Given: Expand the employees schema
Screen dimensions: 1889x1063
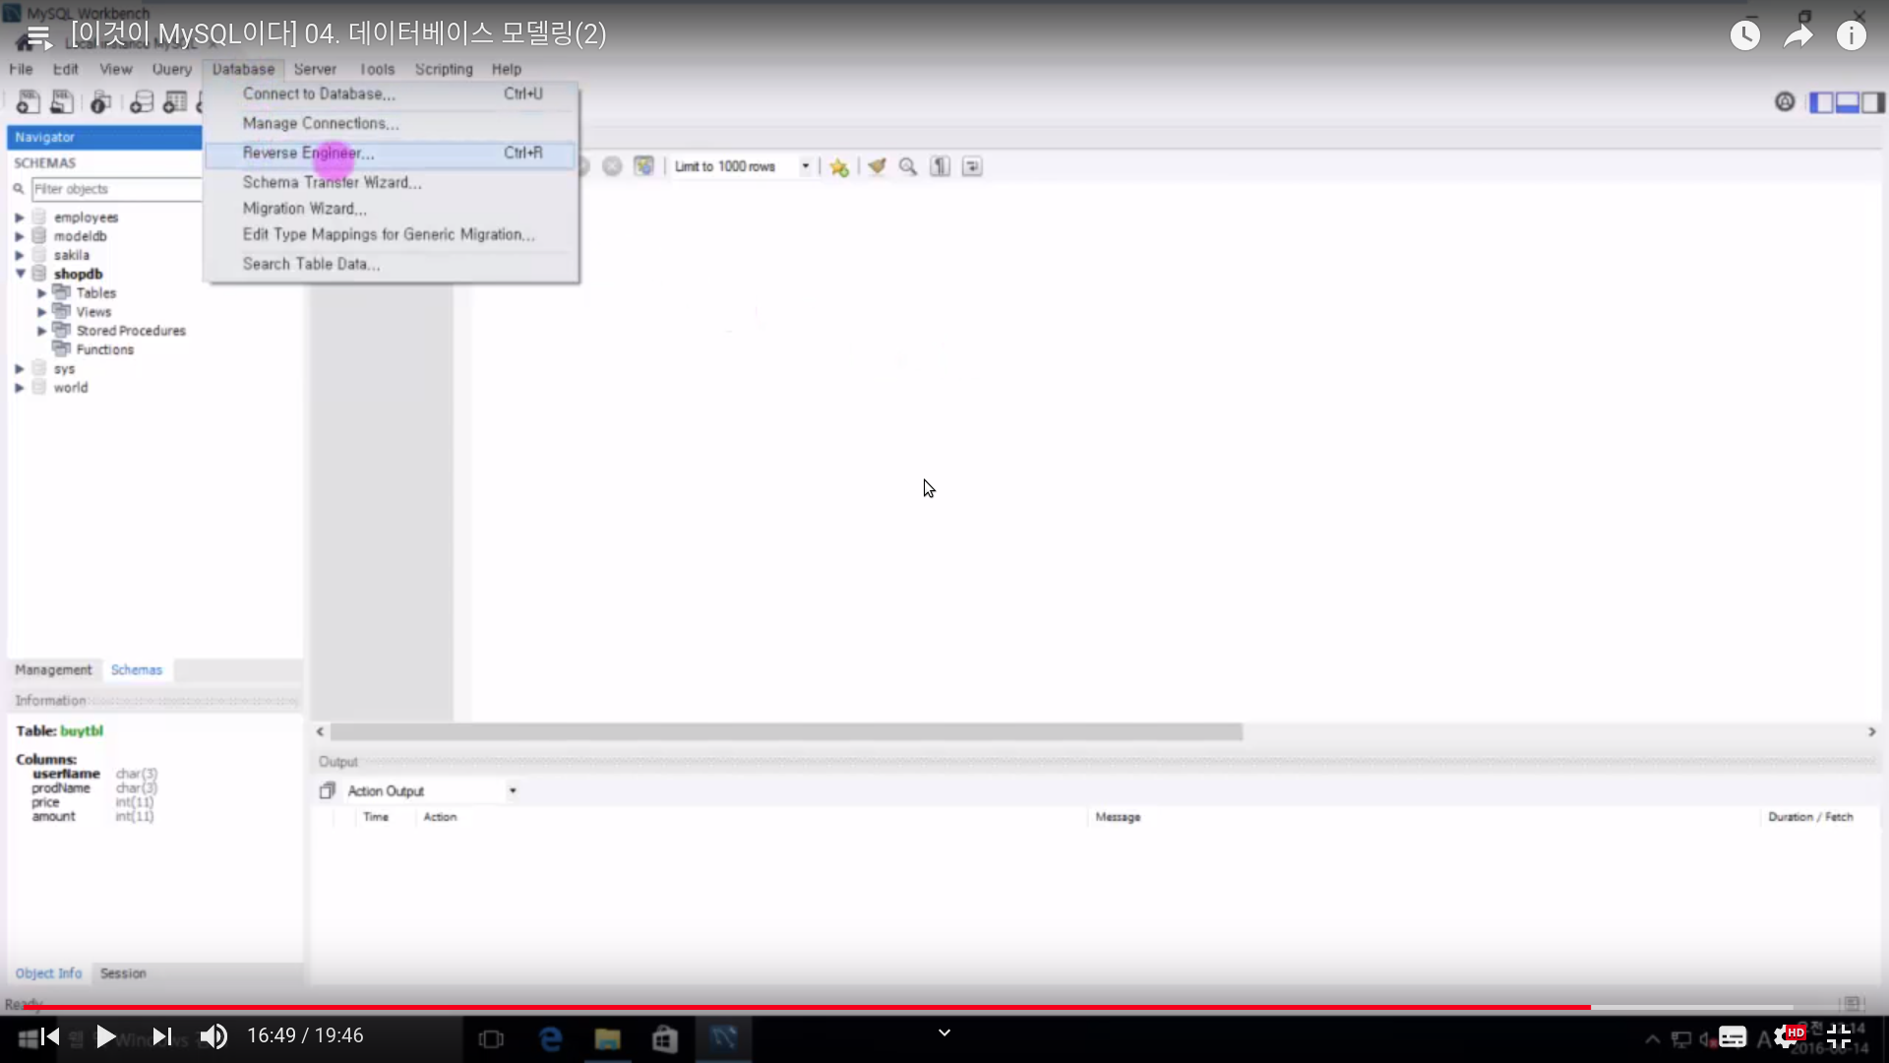Looking at the screenshot, I should click(x=19, y=218).
